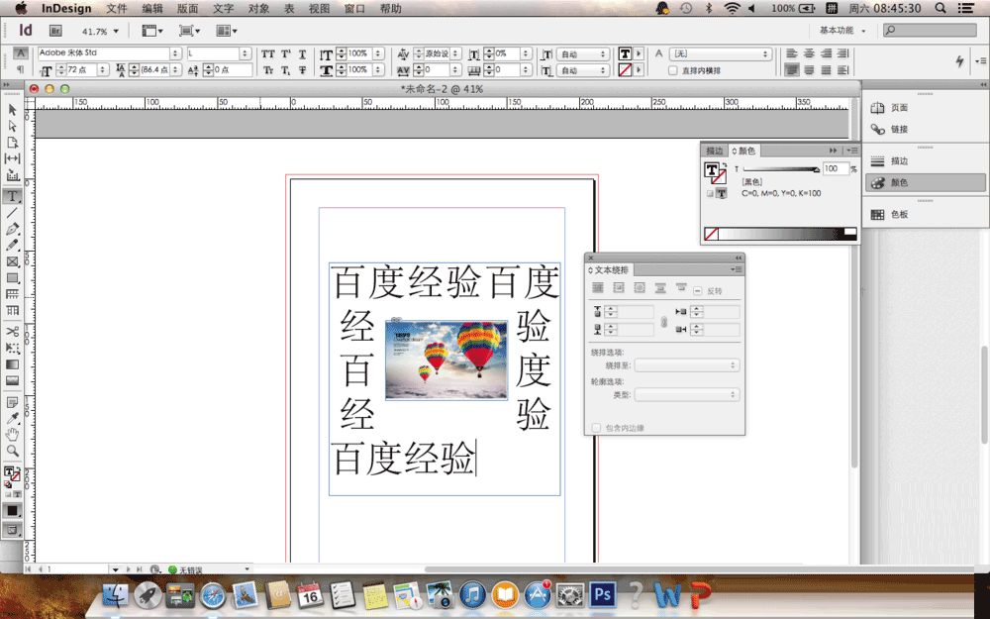The height and width of the screenshot is (619, 990).
Task: Apply all caps formatting (TT)
Action: (x=268, y=54)
